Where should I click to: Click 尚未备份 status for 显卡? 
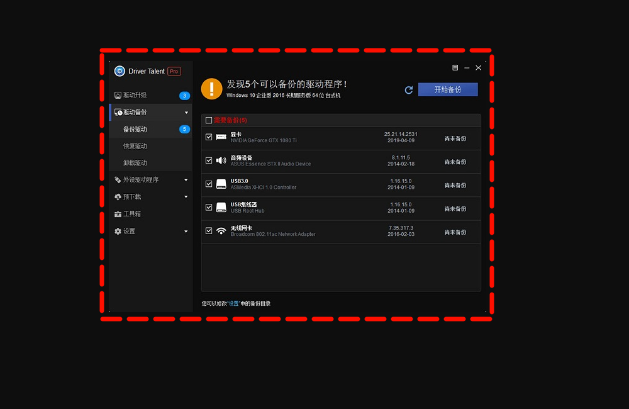click(455, 138)
